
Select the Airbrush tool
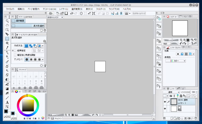[x=7, y=66]
